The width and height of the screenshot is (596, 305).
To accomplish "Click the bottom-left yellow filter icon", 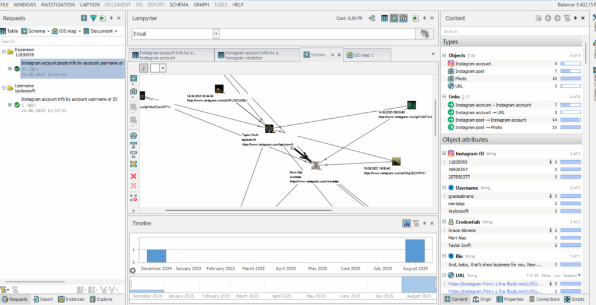I will [3, 290].
